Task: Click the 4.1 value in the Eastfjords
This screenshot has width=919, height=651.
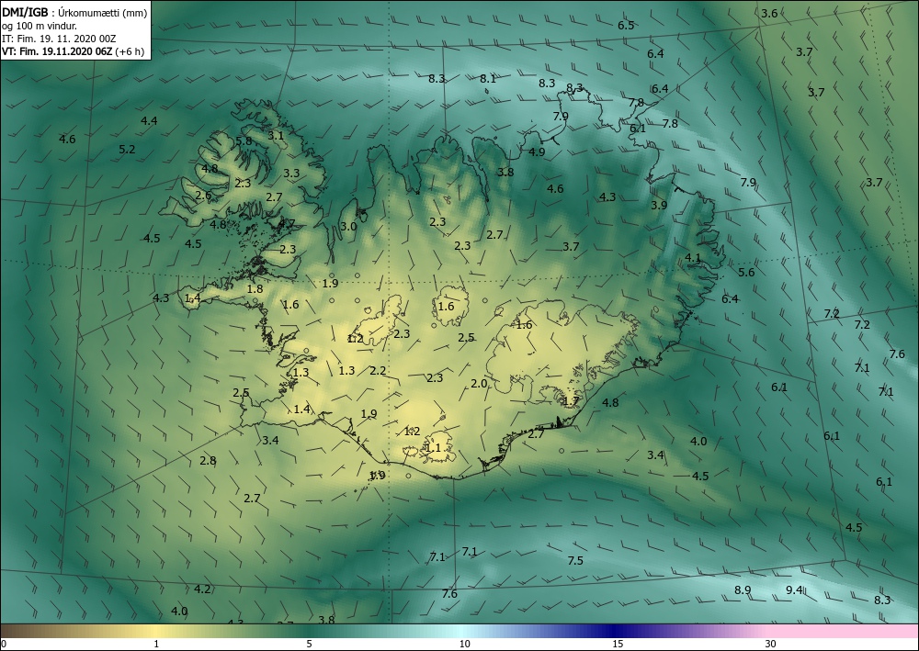Action: point(693,258)
